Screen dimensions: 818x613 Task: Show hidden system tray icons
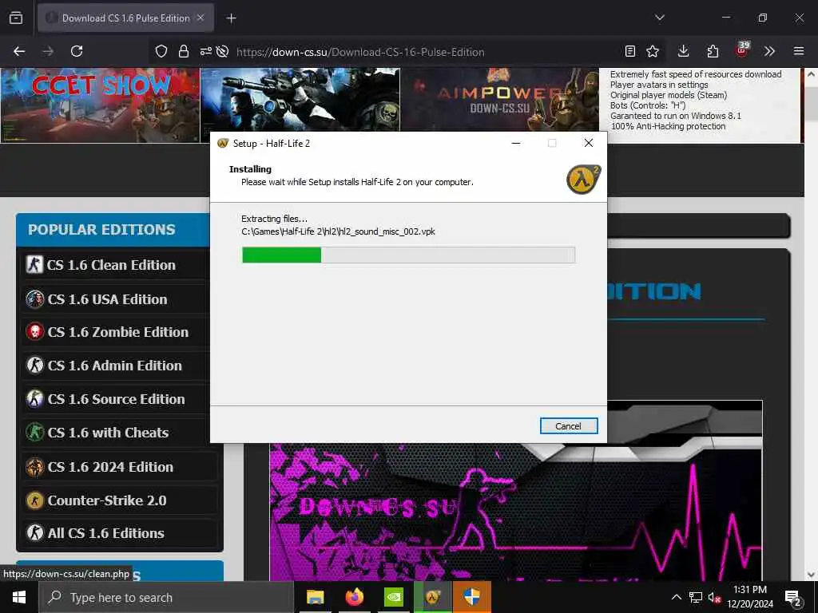(676, 597)
